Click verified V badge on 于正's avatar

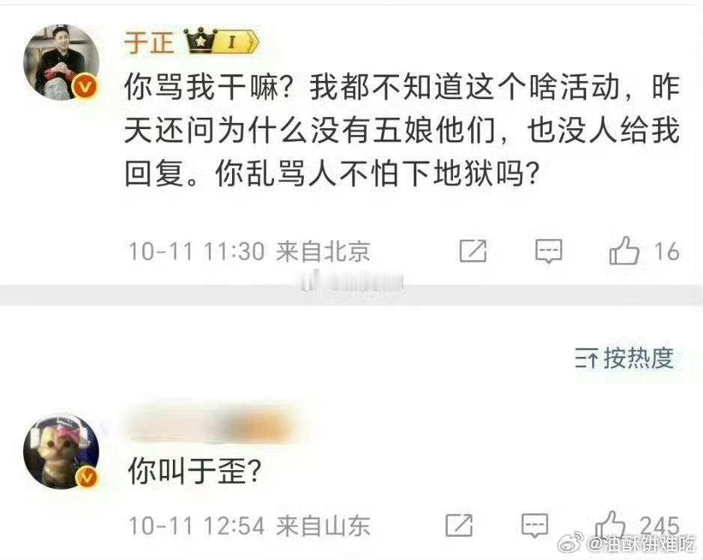click(85, 86)
